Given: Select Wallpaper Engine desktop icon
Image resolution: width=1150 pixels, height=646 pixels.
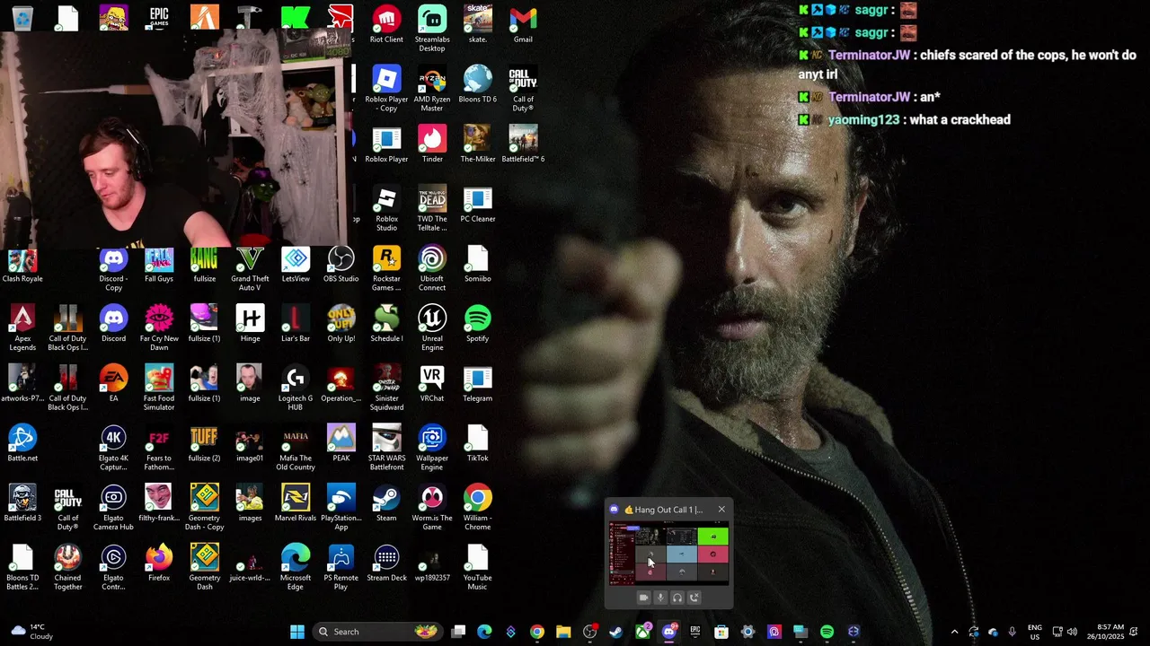Looking at the screenshot, I should click(x=432, y=448).
